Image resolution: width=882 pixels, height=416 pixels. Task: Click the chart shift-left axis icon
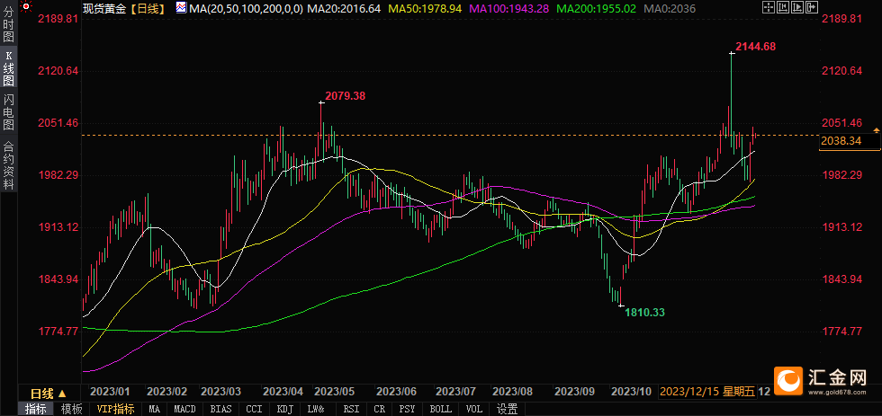pos(783,7)
